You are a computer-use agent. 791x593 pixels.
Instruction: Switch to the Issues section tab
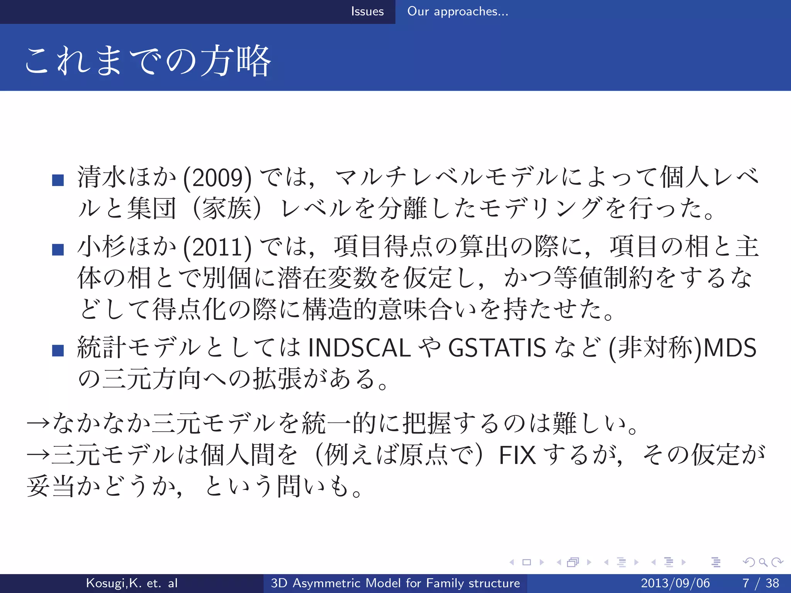pos(367,12)
